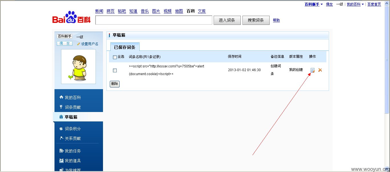
Task: Select 草稿箱 in the sidebar
Action: [x=71, y=117]
